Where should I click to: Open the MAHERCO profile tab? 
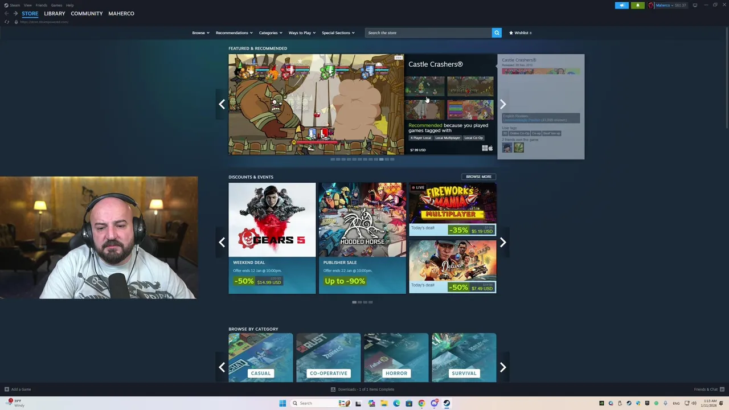click(121, 14)
